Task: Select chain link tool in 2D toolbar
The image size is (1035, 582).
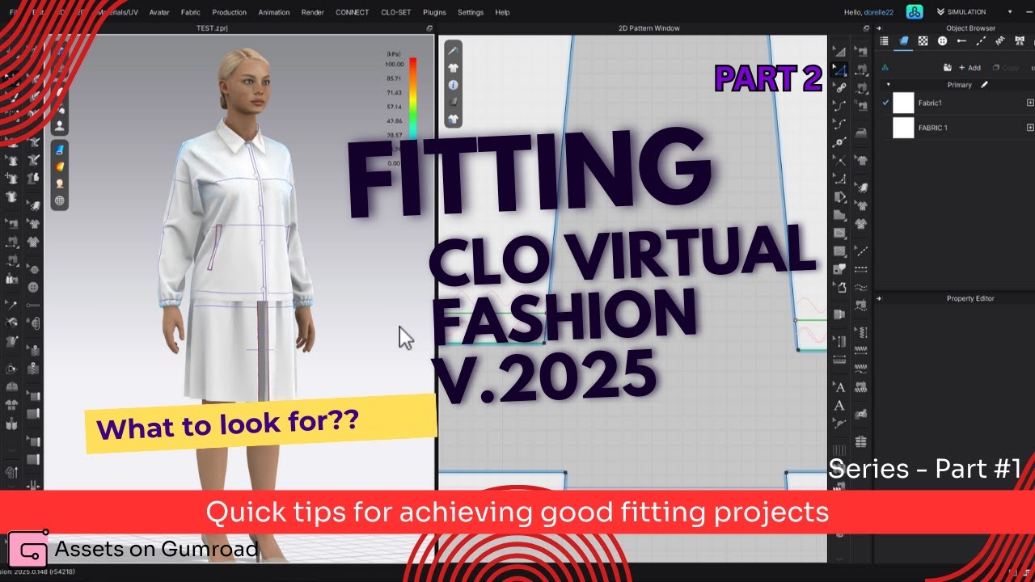Action: 839,87
